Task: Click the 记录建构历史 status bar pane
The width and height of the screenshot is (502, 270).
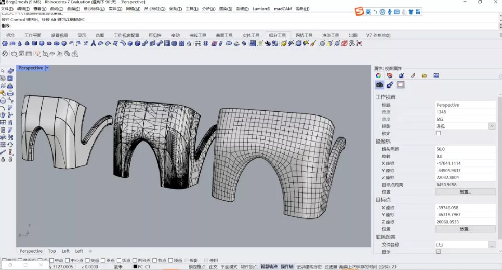Action: pos(309,267)
